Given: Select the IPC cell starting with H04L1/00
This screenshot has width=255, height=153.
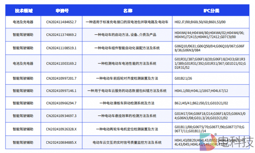Looking at the screenshot, I should coord(201,91).
